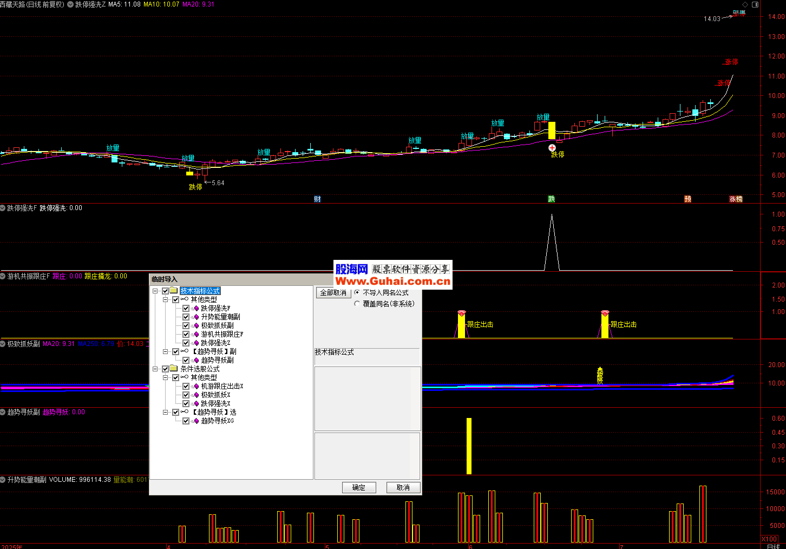Click the key icon of 【趋势寻妖】选 group
786x549 pixels.
tap(185, 412)
